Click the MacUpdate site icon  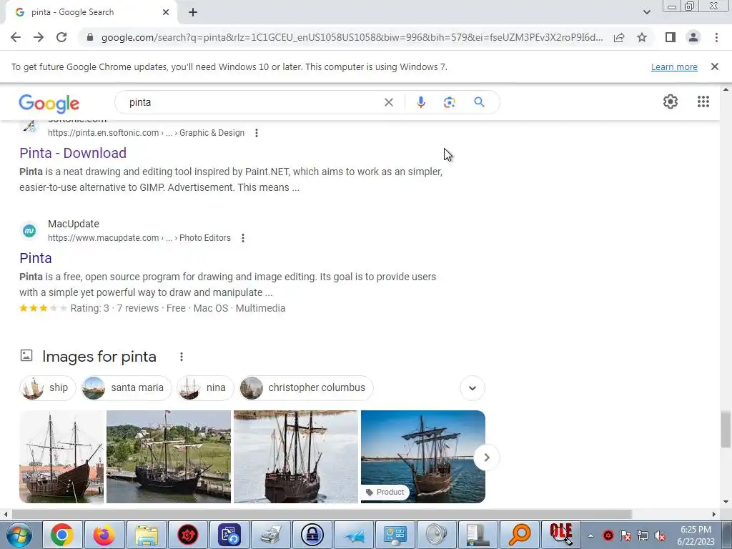click(29, 231)
